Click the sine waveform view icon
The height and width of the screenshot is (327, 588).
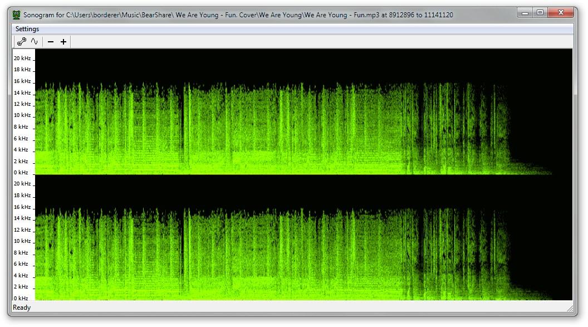[x=35, y=42]
